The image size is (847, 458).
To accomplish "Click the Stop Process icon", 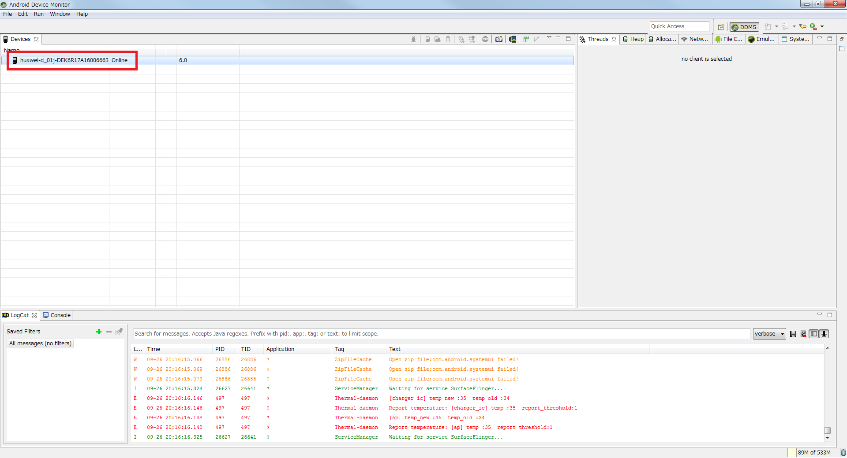I will click(x=485, y=39).
